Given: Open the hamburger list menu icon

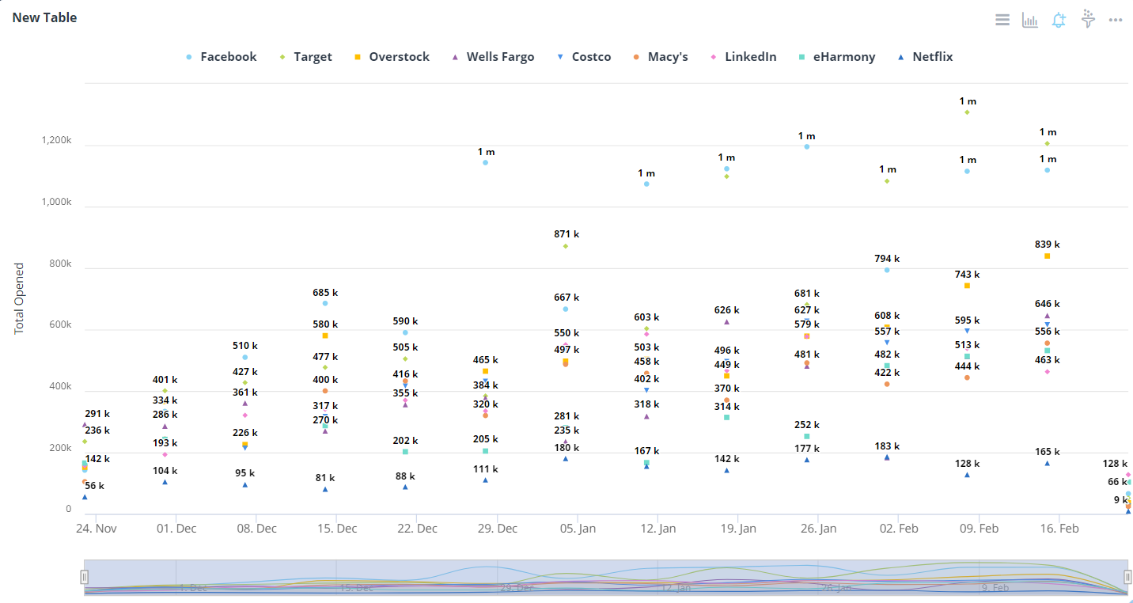Looking at the screenshot, I should [1002, 20].
